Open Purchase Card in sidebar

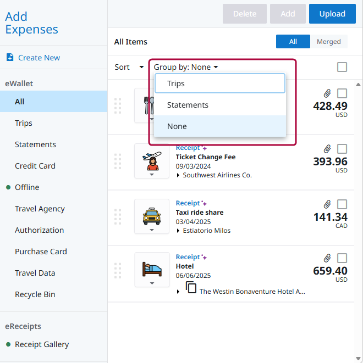click(53, 252)
